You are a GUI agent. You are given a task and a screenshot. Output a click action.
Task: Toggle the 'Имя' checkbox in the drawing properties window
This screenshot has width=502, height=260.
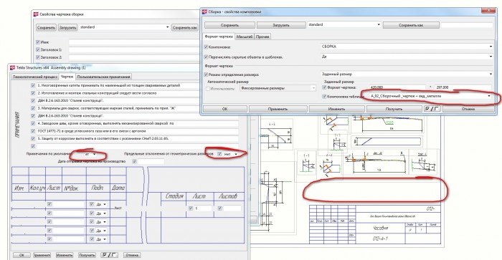[38, 42]
